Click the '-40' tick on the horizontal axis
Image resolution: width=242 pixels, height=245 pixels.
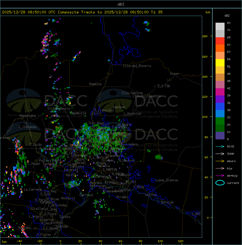tap(19, 241)
